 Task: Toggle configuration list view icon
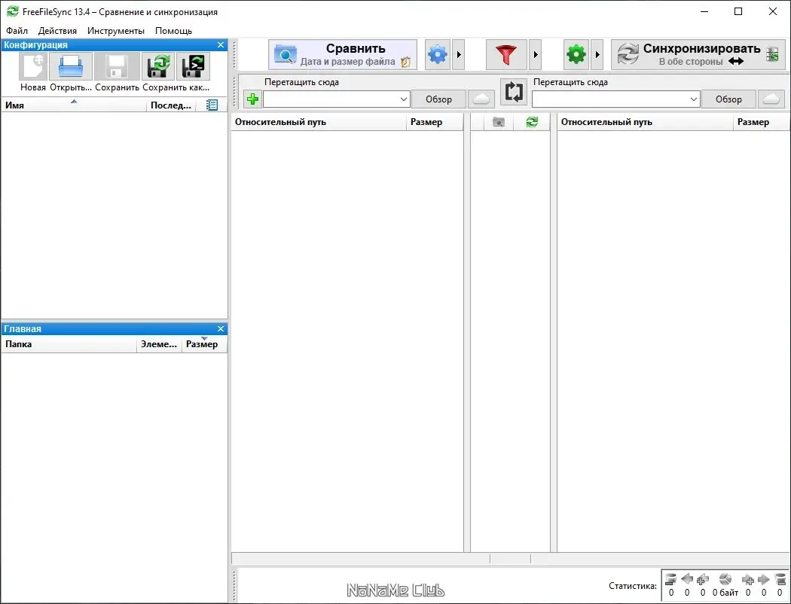click(x=212, y=105)
